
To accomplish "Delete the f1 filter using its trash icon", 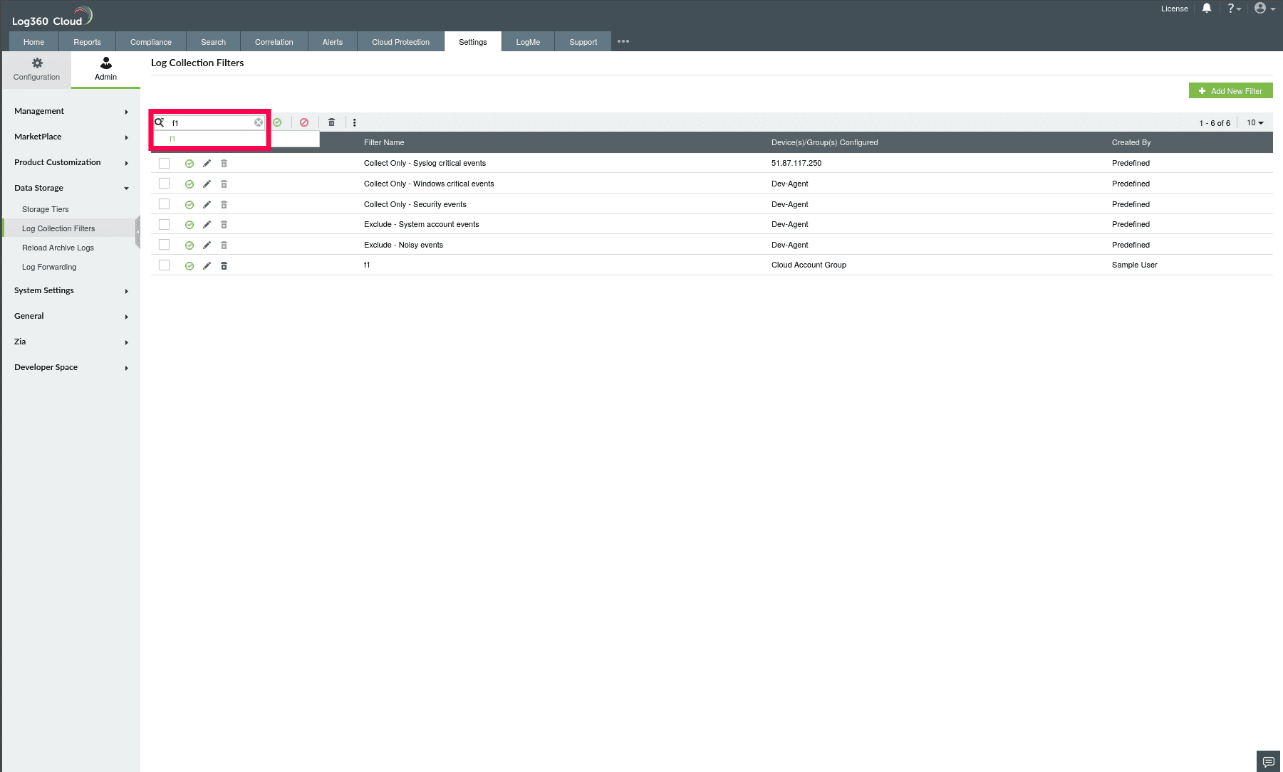I will tap(224, 265).
